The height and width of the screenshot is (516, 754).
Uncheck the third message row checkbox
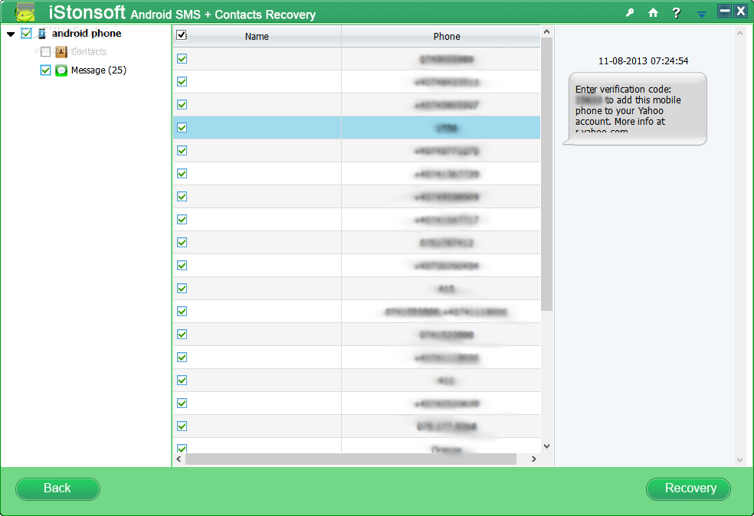tap(182, 104)
